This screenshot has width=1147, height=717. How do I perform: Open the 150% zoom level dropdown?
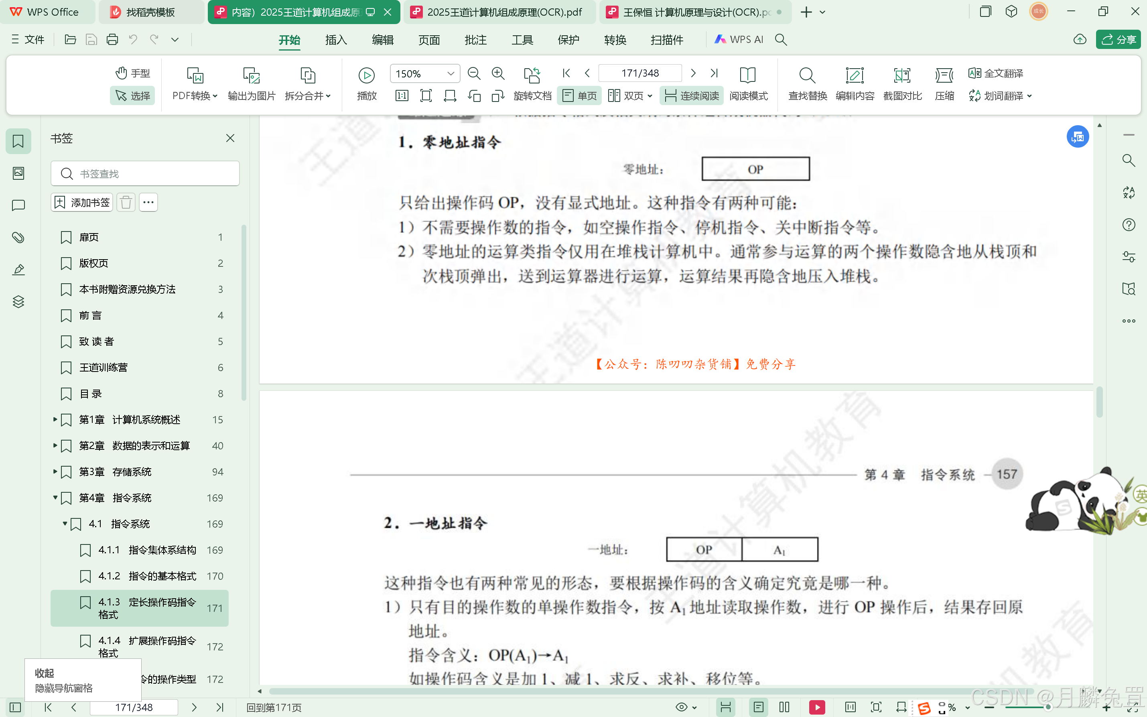pyautogui.click(x=451, y=73)
